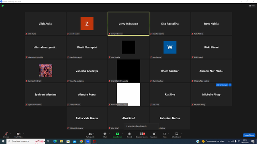This screenshot has height=144, width=257.
Task: Select windi astuti's tile with W avatar
Action: pos(170,47)
